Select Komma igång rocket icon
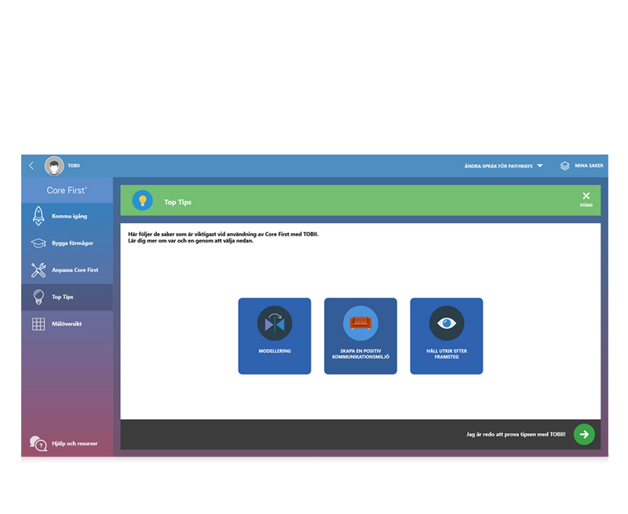Viewport: 628px width, 514px height. pos(38,216)
